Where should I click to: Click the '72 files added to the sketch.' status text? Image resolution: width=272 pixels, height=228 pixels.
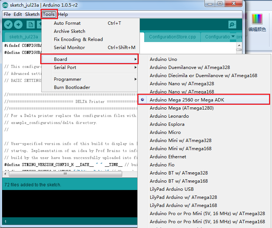(33, 185)
